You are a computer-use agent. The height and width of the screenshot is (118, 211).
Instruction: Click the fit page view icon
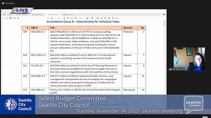(87, 18)
